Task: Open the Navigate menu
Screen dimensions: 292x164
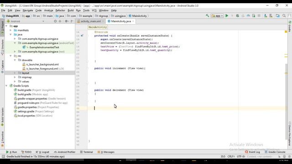Action: (x=28, y=10)
